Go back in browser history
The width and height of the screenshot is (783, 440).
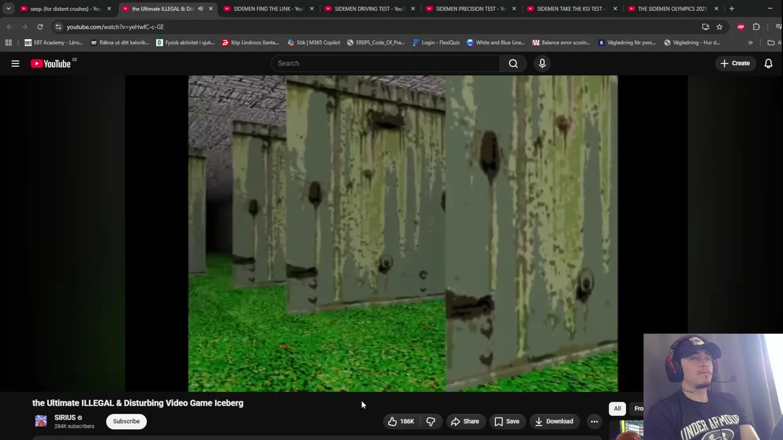[9, 27]
